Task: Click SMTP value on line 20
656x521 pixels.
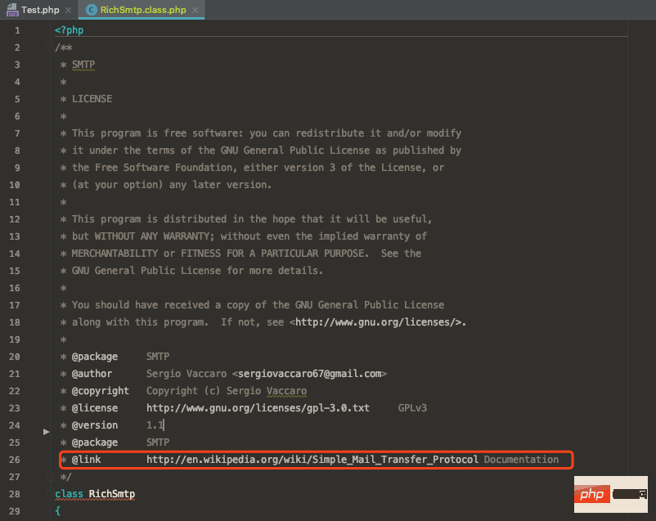Action: click(x=158, y=357)
